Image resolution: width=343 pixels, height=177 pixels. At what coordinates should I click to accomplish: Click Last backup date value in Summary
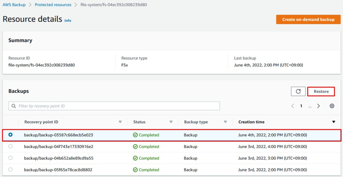click(x=268, y=65)
